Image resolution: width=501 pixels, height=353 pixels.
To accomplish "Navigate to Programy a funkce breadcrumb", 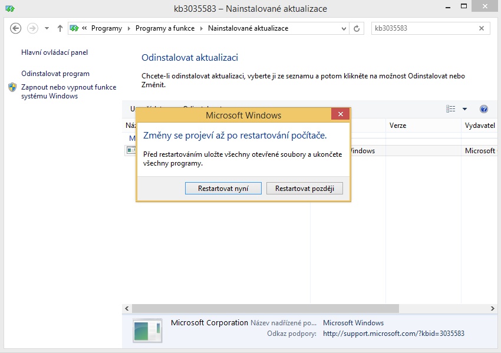I will coord(164,28).
